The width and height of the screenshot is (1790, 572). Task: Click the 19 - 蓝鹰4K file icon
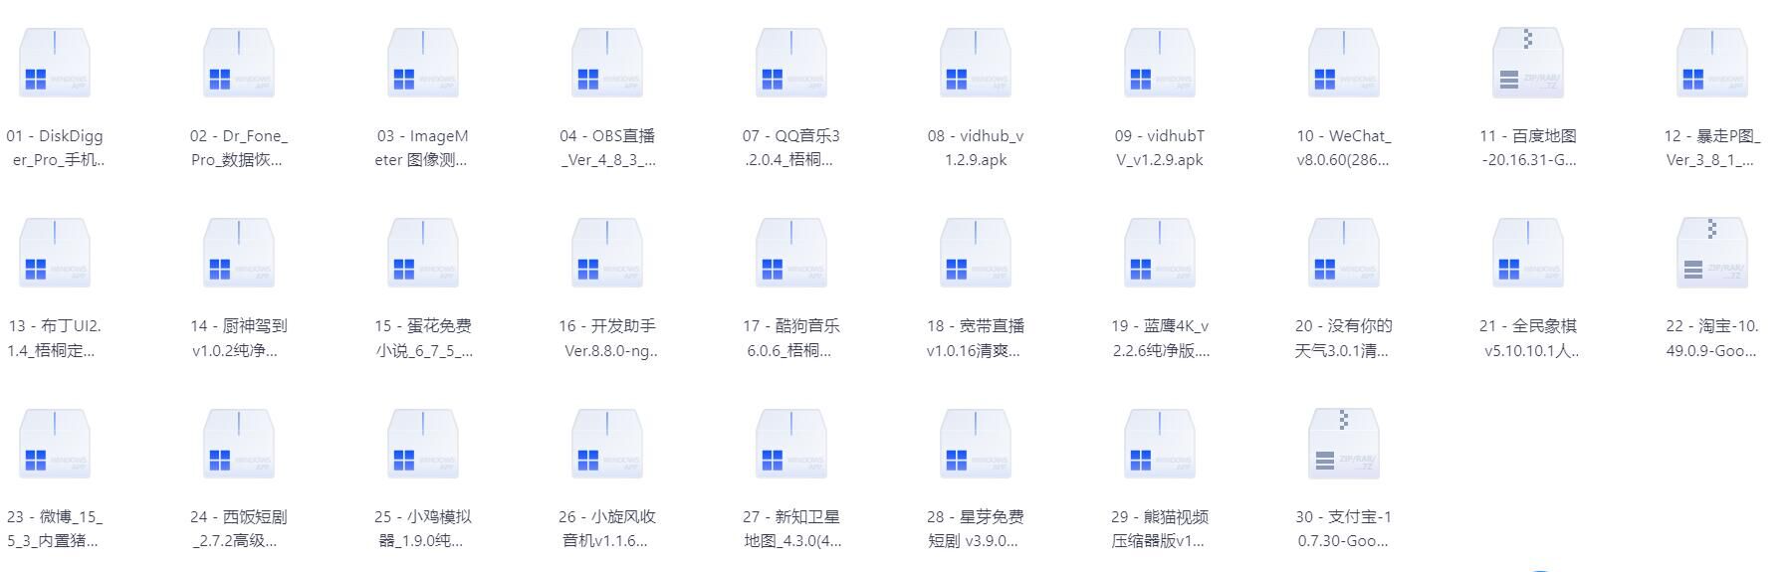(x=1160, y=254)
